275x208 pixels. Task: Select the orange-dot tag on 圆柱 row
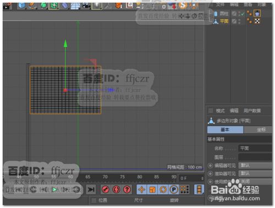[x=249, y=13]
